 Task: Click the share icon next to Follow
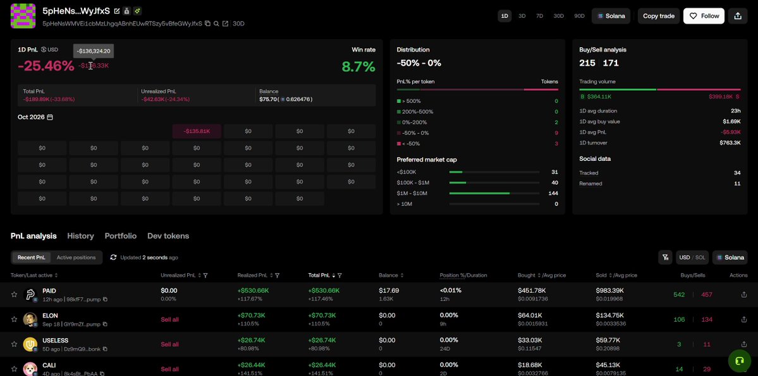(738, 16)
